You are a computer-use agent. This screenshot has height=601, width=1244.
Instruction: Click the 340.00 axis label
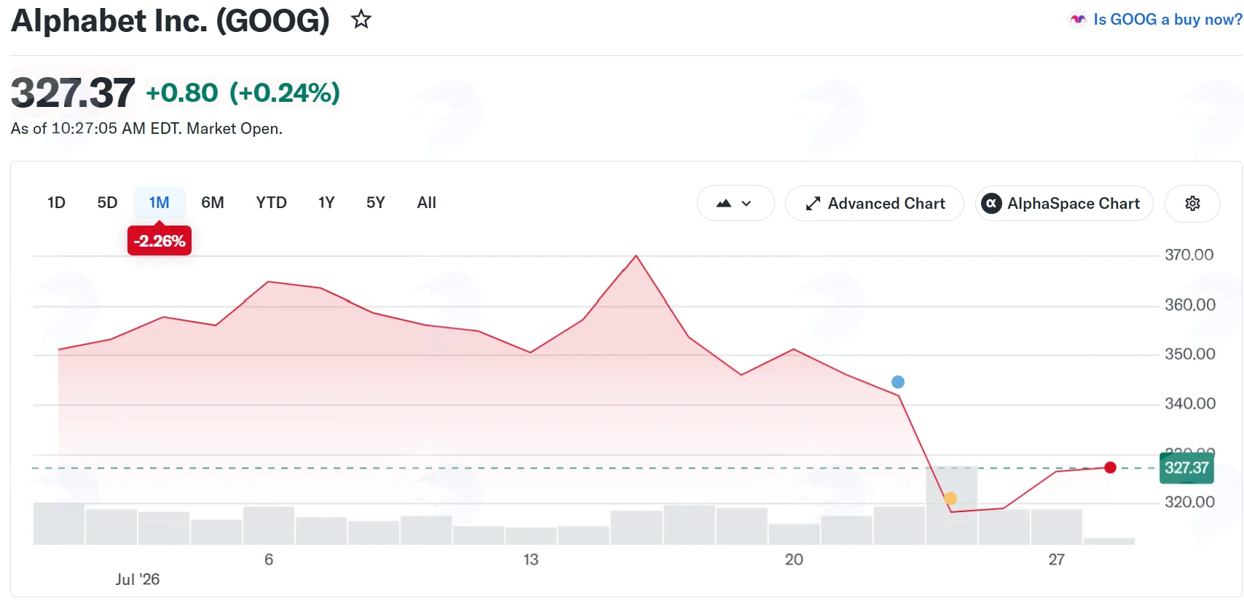(x=1190, y=404)
